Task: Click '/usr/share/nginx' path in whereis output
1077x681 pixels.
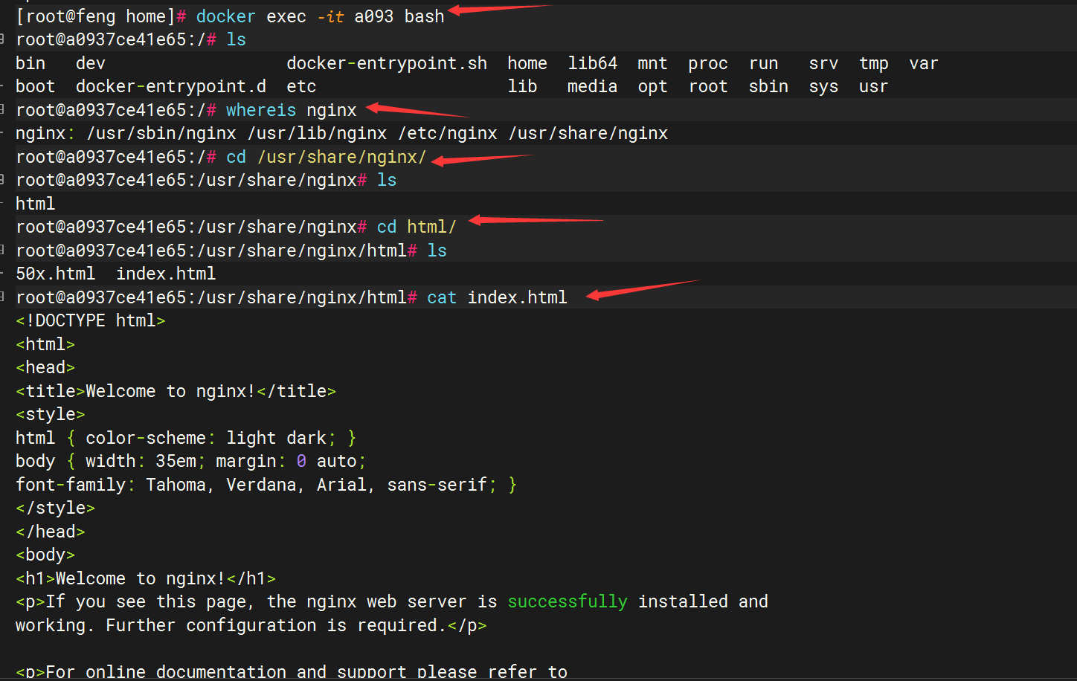Action: coord(588,133)
